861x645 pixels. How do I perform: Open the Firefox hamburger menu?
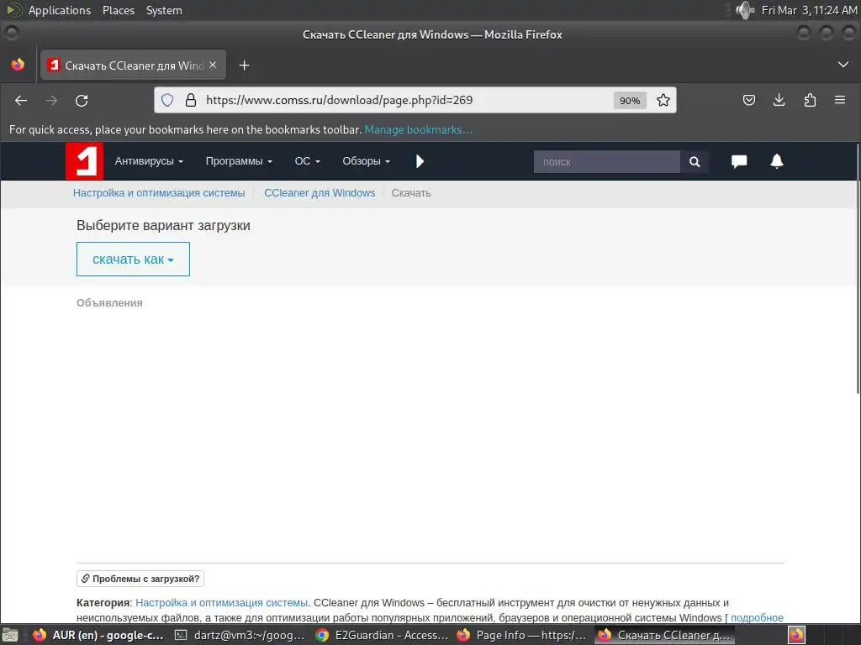pyautogui.click(x=840, y=100)
